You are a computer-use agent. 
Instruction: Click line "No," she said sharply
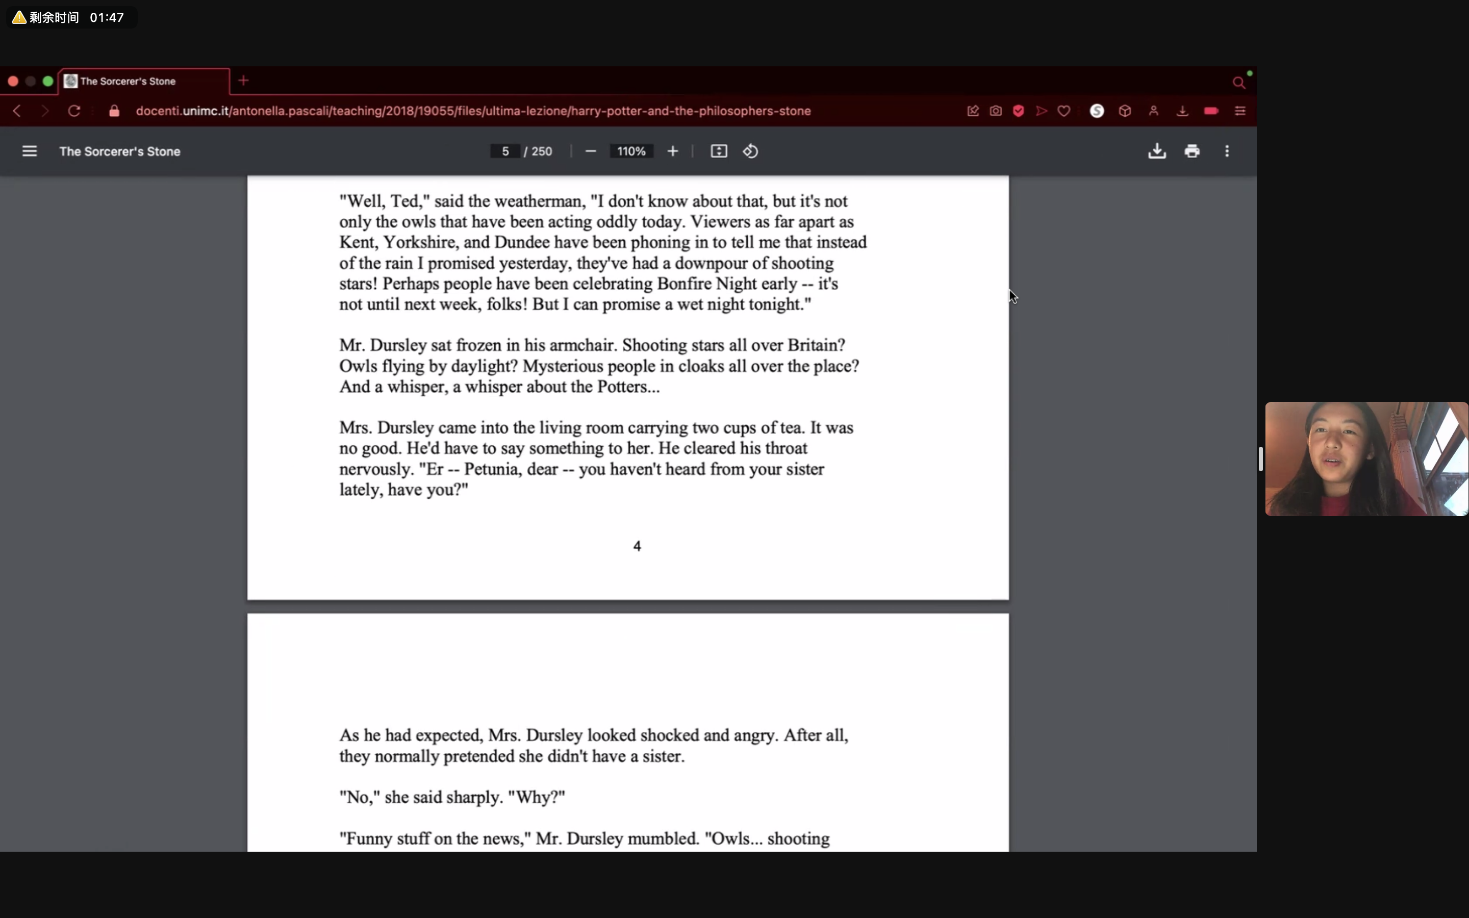coord(452,797)
